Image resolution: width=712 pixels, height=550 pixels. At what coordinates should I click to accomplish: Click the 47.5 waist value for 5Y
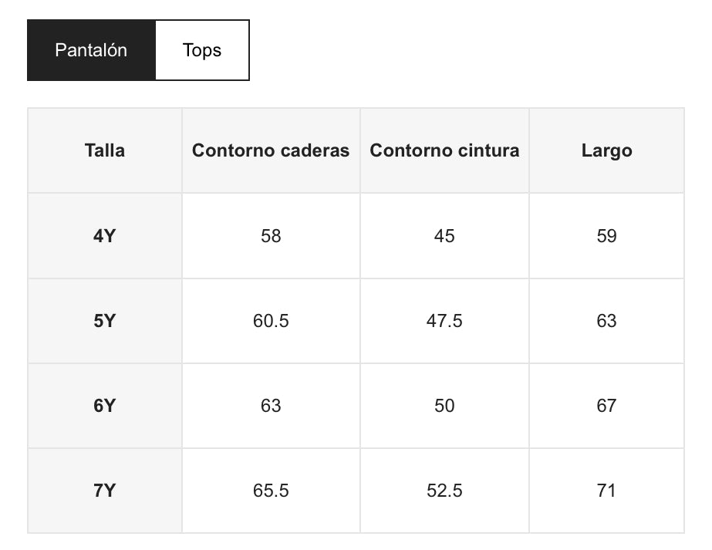(x=444, y=321)
